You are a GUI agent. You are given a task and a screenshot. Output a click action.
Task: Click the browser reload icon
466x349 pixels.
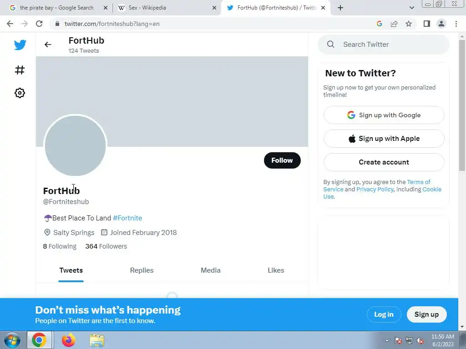(39, 24)
